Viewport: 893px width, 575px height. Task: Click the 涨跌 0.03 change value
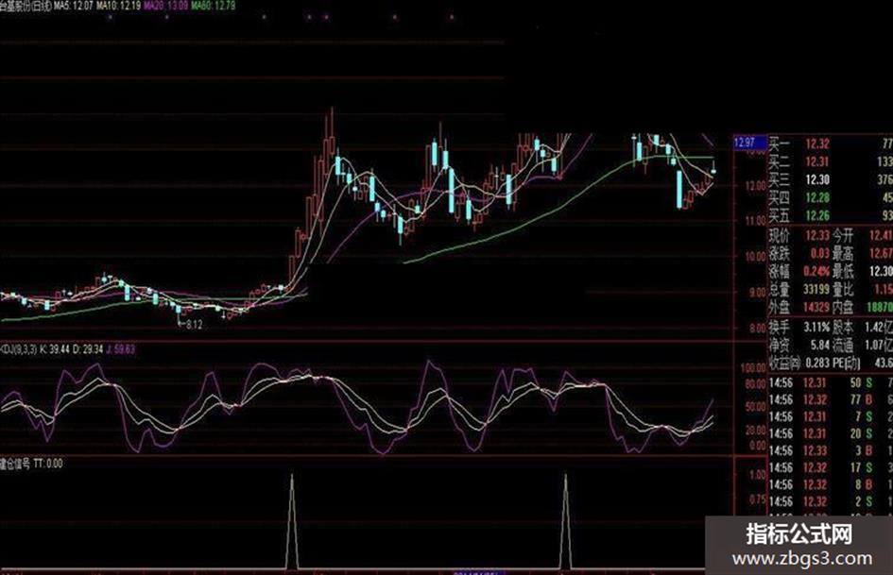(x=819, y=253)
